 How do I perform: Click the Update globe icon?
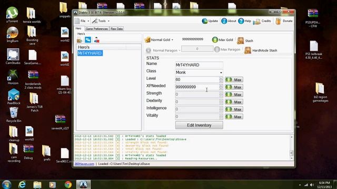click(x=205, y=21)
